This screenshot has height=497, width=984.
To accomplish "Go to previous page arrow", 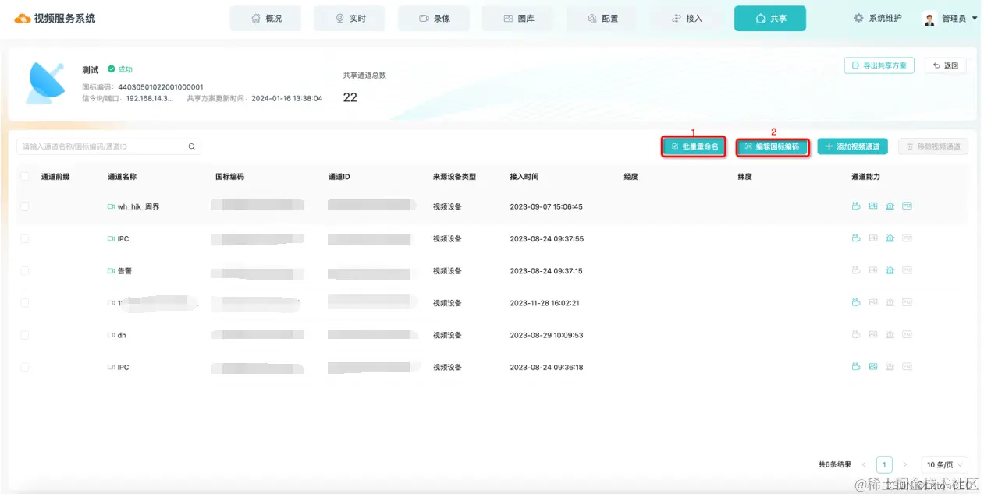I will click(x=864, y=464).
